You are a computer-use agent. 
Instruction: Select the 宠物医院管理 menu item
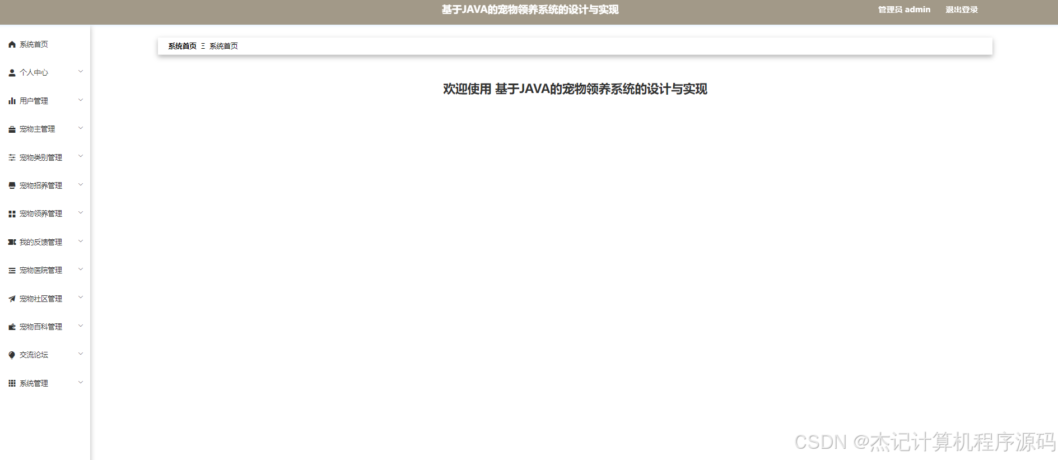point(45,271)
